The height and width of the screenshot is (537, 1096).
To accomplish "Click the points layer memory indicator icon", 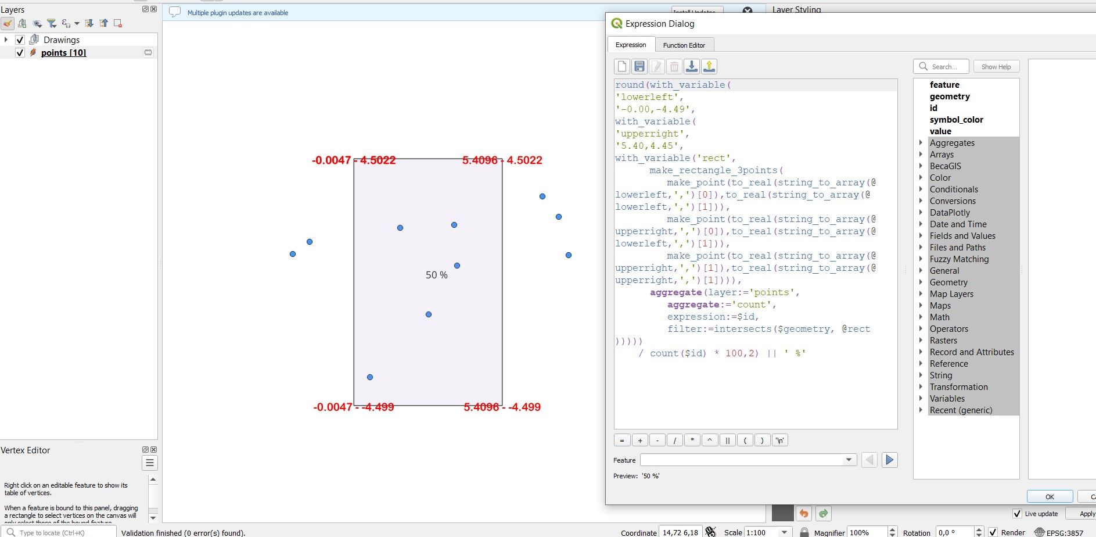I will click(x=148, y=52).
